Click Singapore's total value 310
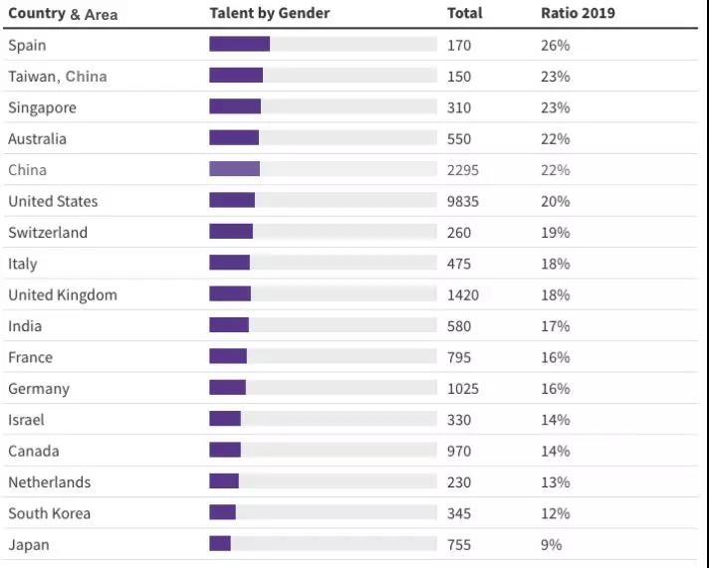 (x=459, y=107)
